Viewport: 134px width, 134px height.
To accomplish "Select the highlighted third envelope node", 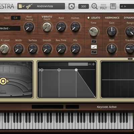I will click(76, 70).
